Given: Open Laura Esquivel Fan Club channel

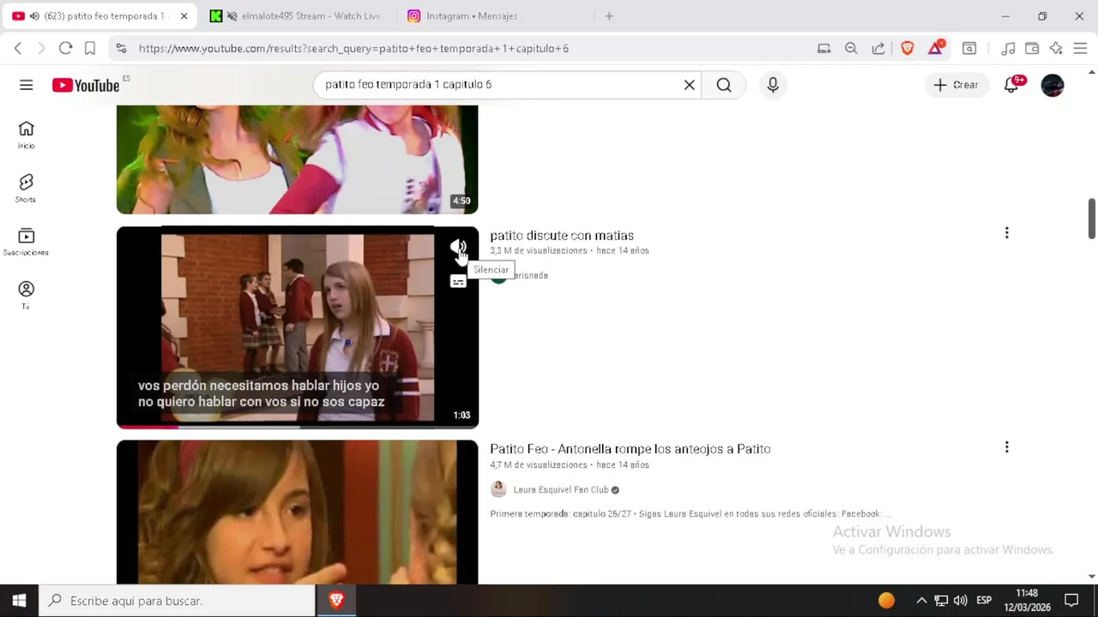Looking at the screenshot, I should click(x=561, y=490).
